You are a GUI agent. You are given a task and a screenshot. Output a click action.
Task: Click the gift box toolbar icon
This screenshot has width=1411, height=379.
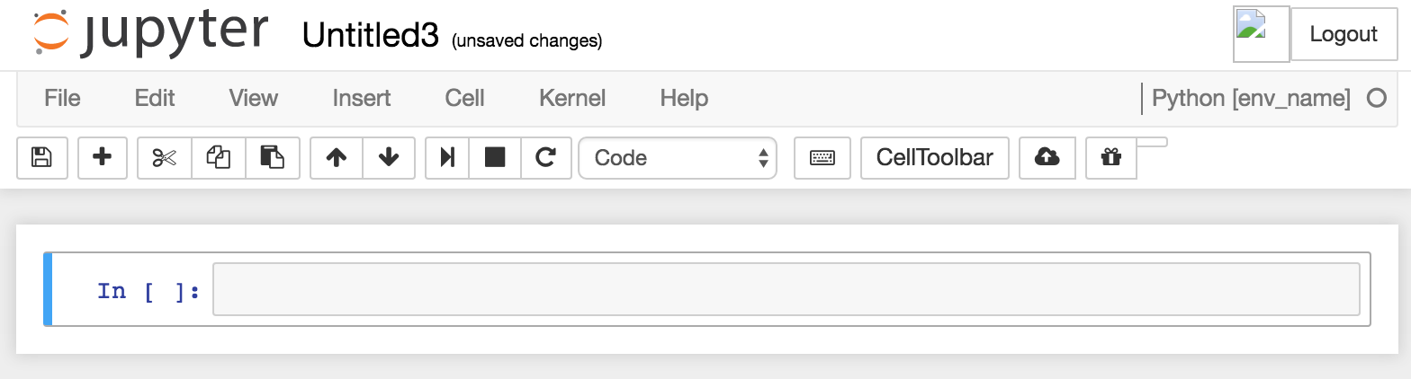1111,158
